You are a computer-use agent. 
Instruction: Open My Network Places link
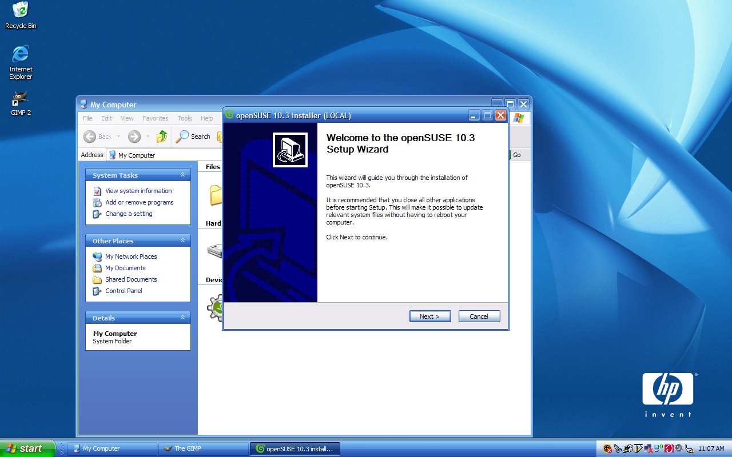coord(131,256)
